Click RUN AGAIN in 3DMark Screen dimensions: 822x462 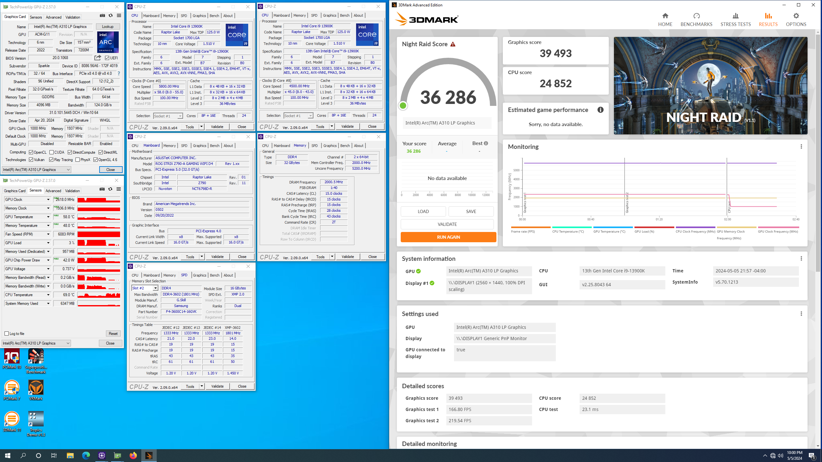(x=448, y=237)
